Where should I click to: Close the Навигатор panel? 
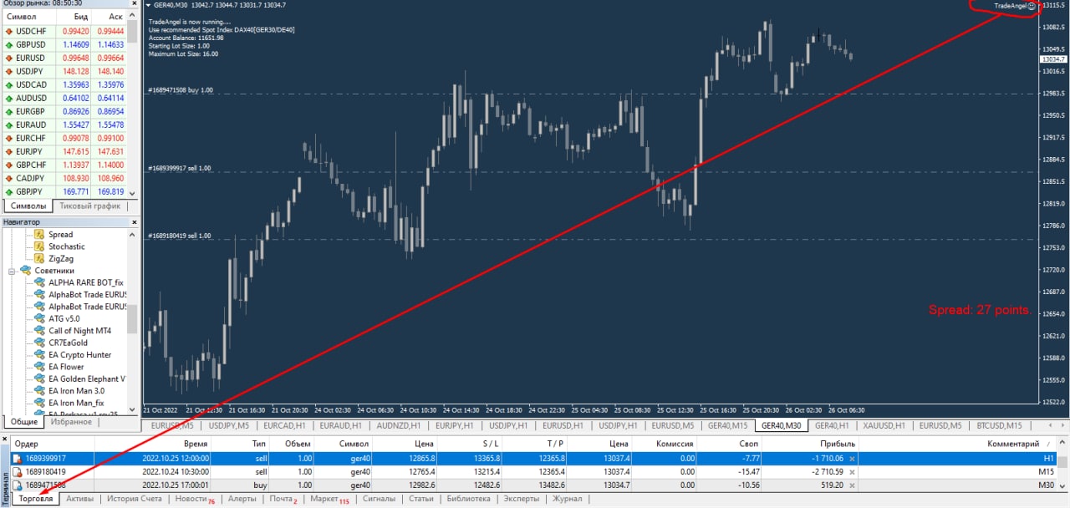point(135,222)
